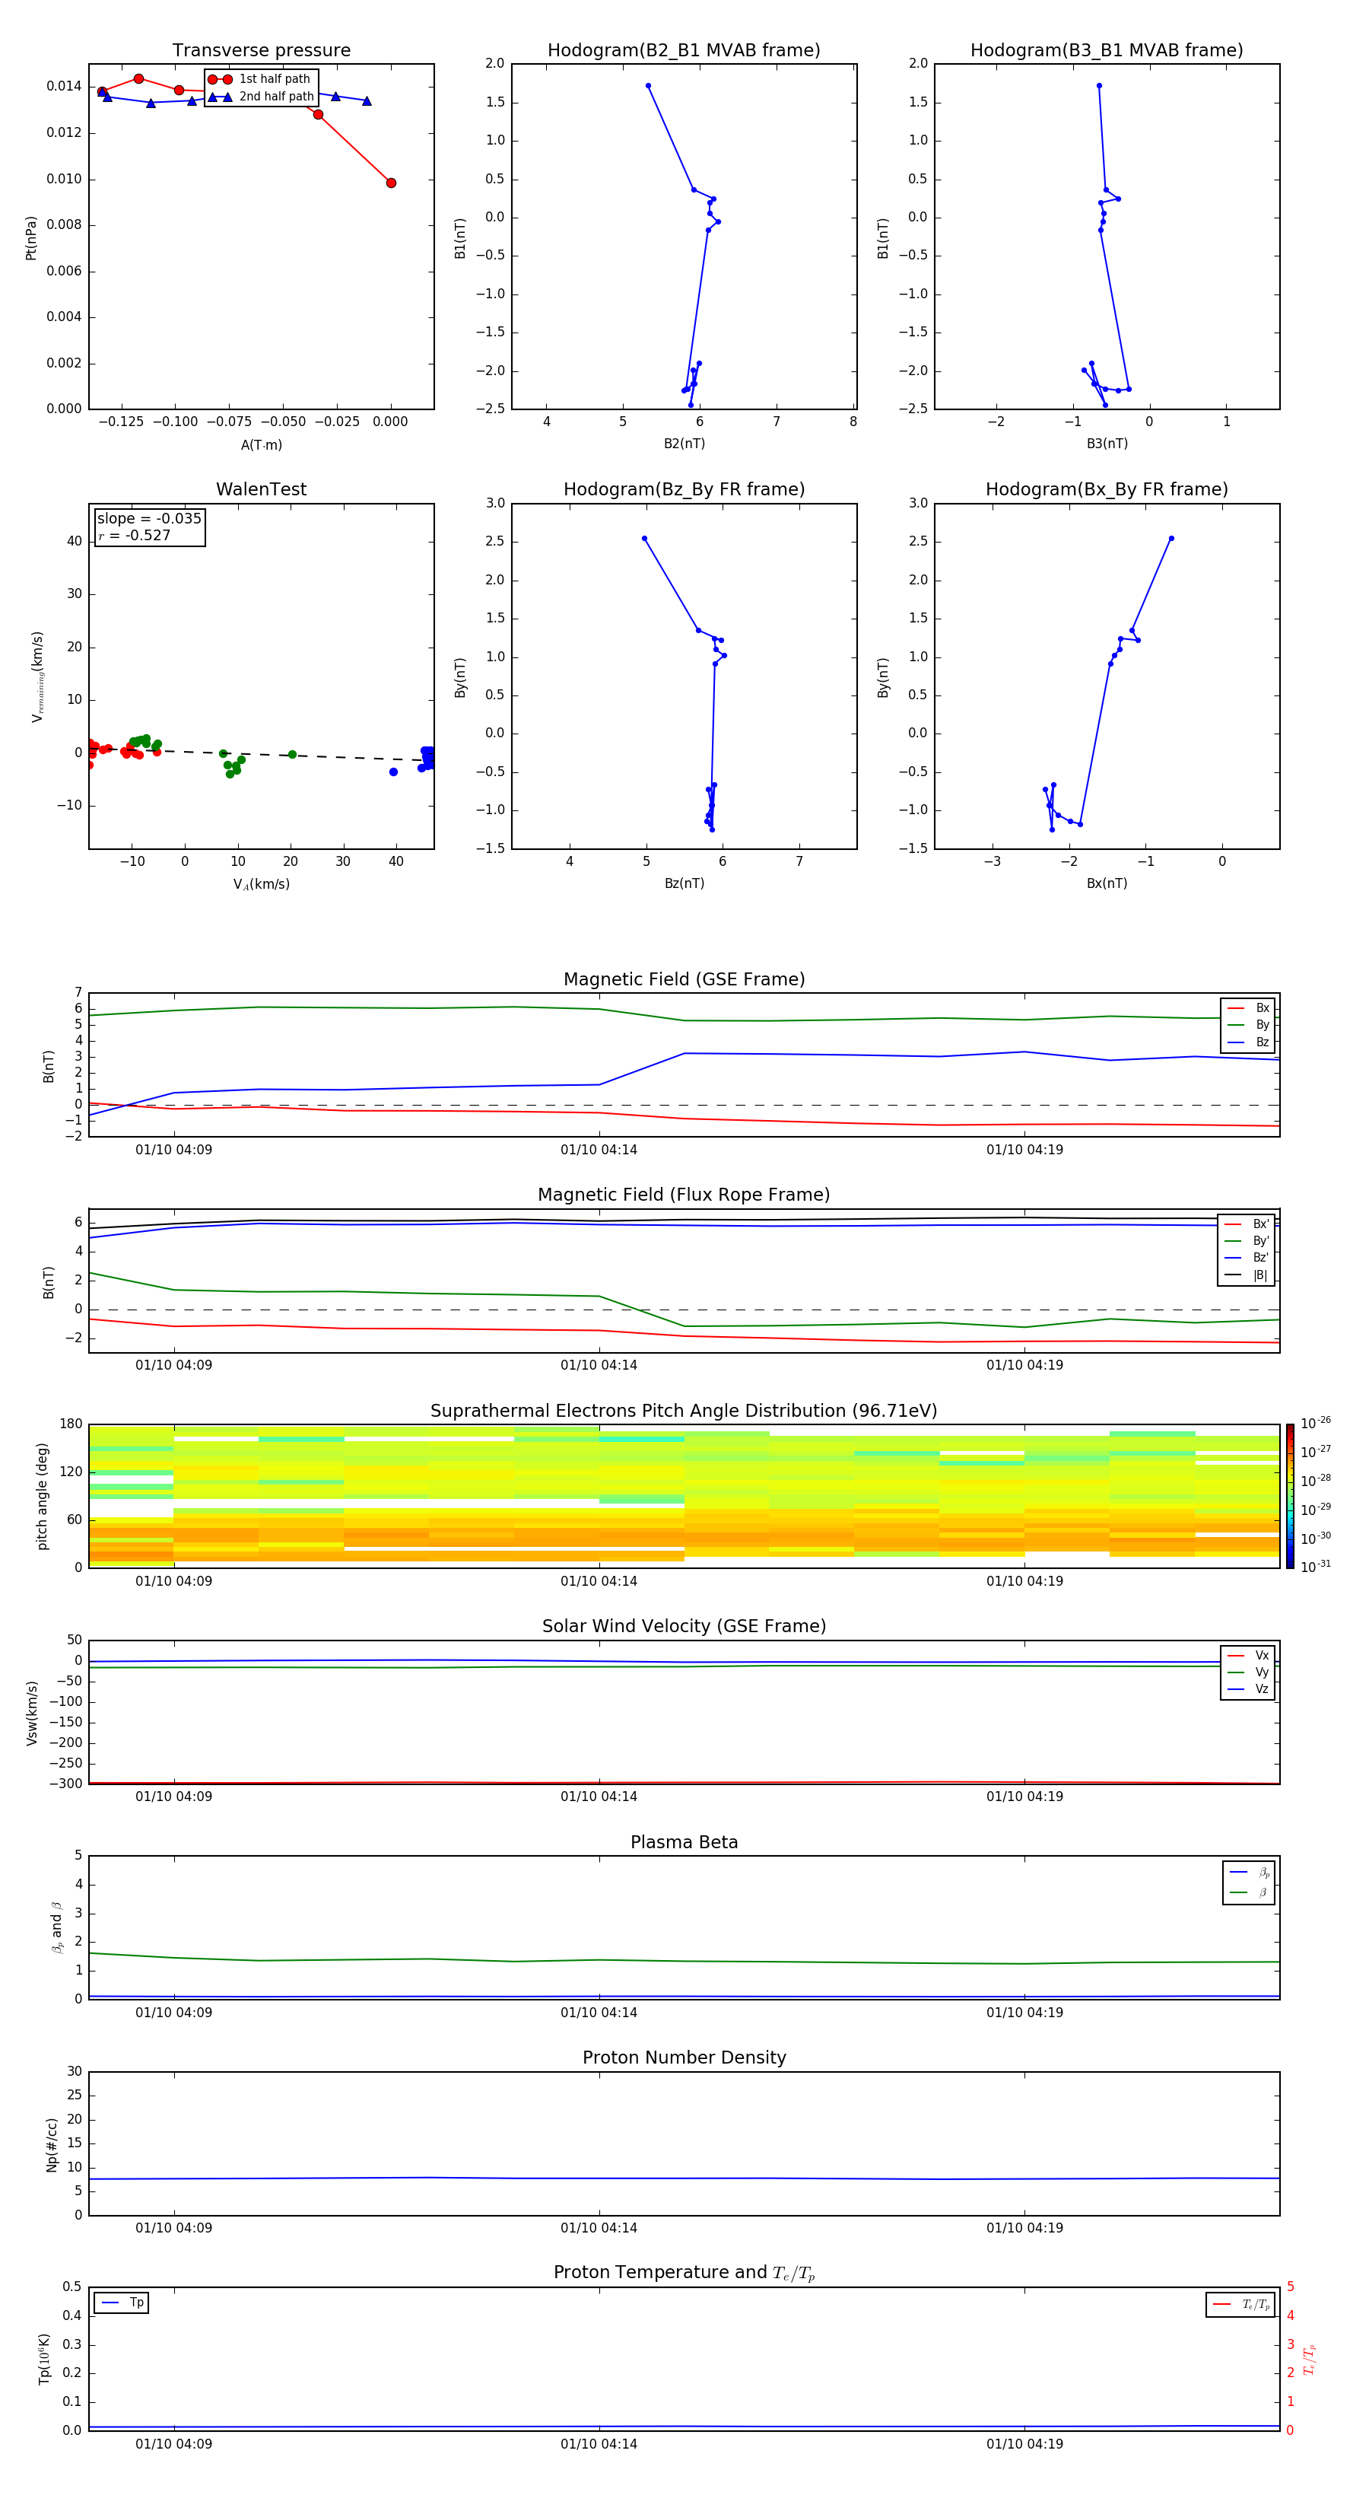Click the "Bx'" flux rope legend entry
1369x2511 pixels.
[1247, 1224]
